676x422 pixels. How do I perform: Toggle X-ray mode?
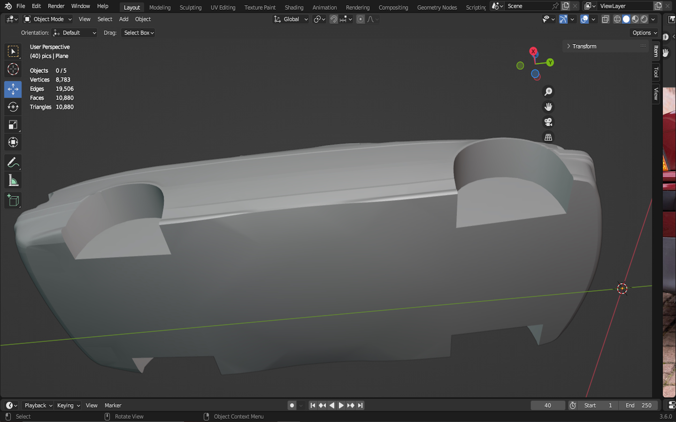[606, 19]
